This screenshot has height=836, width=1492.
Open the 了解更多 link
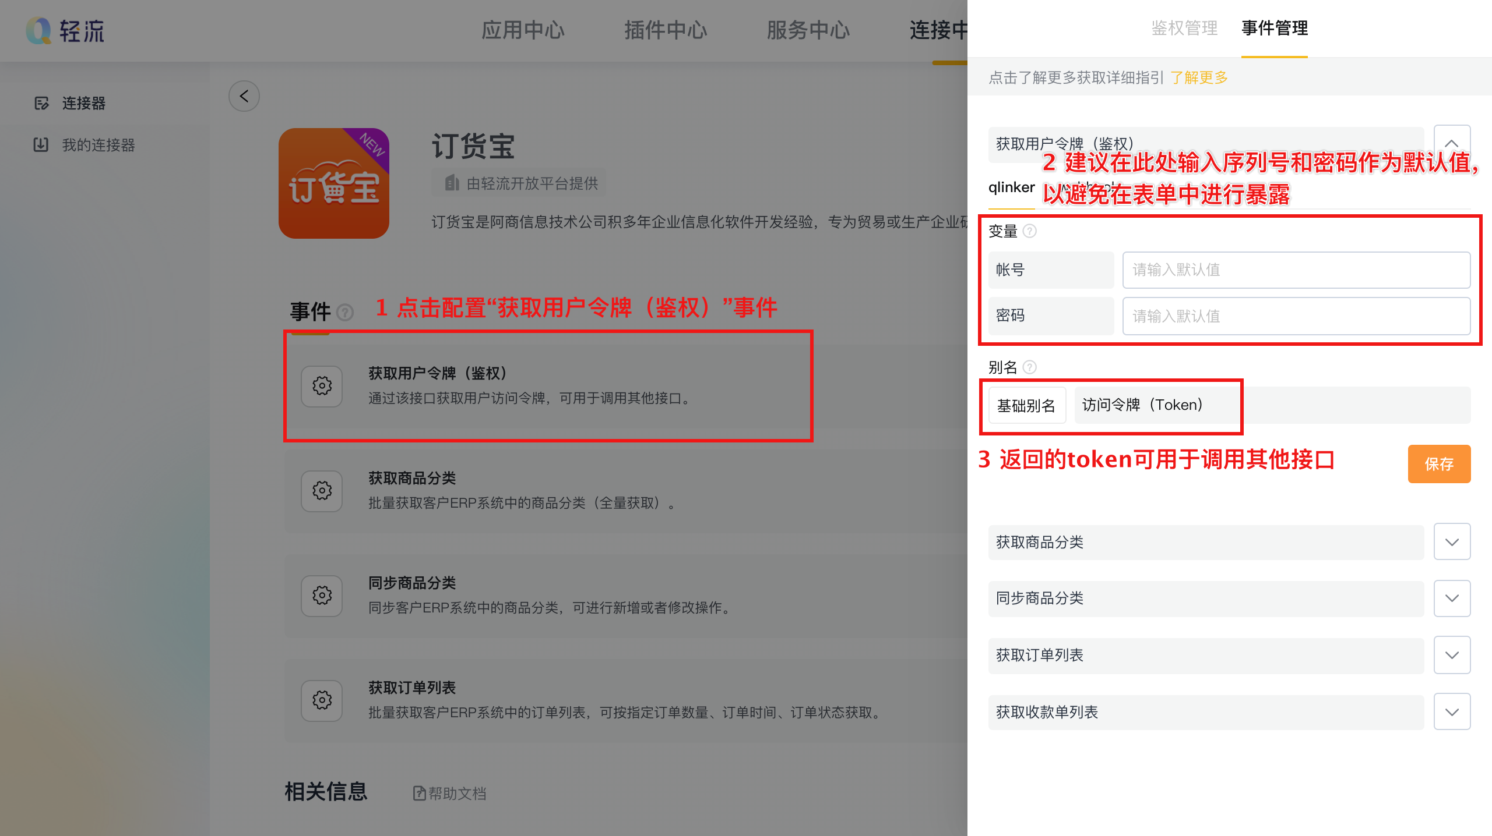[x=1199, y=77]
